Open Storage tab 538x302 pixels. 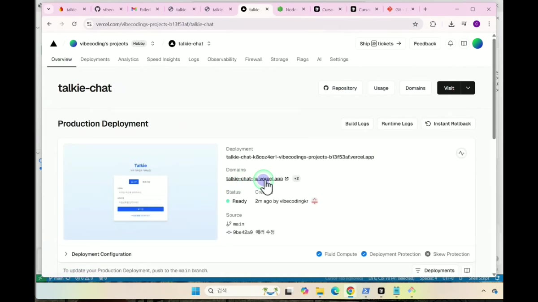click(279, 59)
